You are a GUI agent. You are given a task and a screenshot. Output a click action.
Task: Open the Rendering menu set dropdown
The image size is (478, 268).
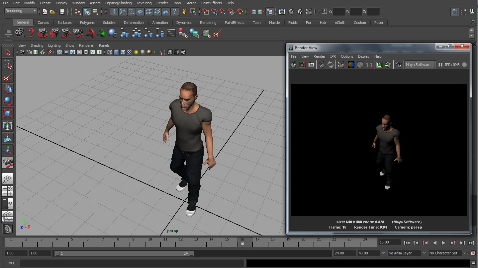tap(21, 11)
